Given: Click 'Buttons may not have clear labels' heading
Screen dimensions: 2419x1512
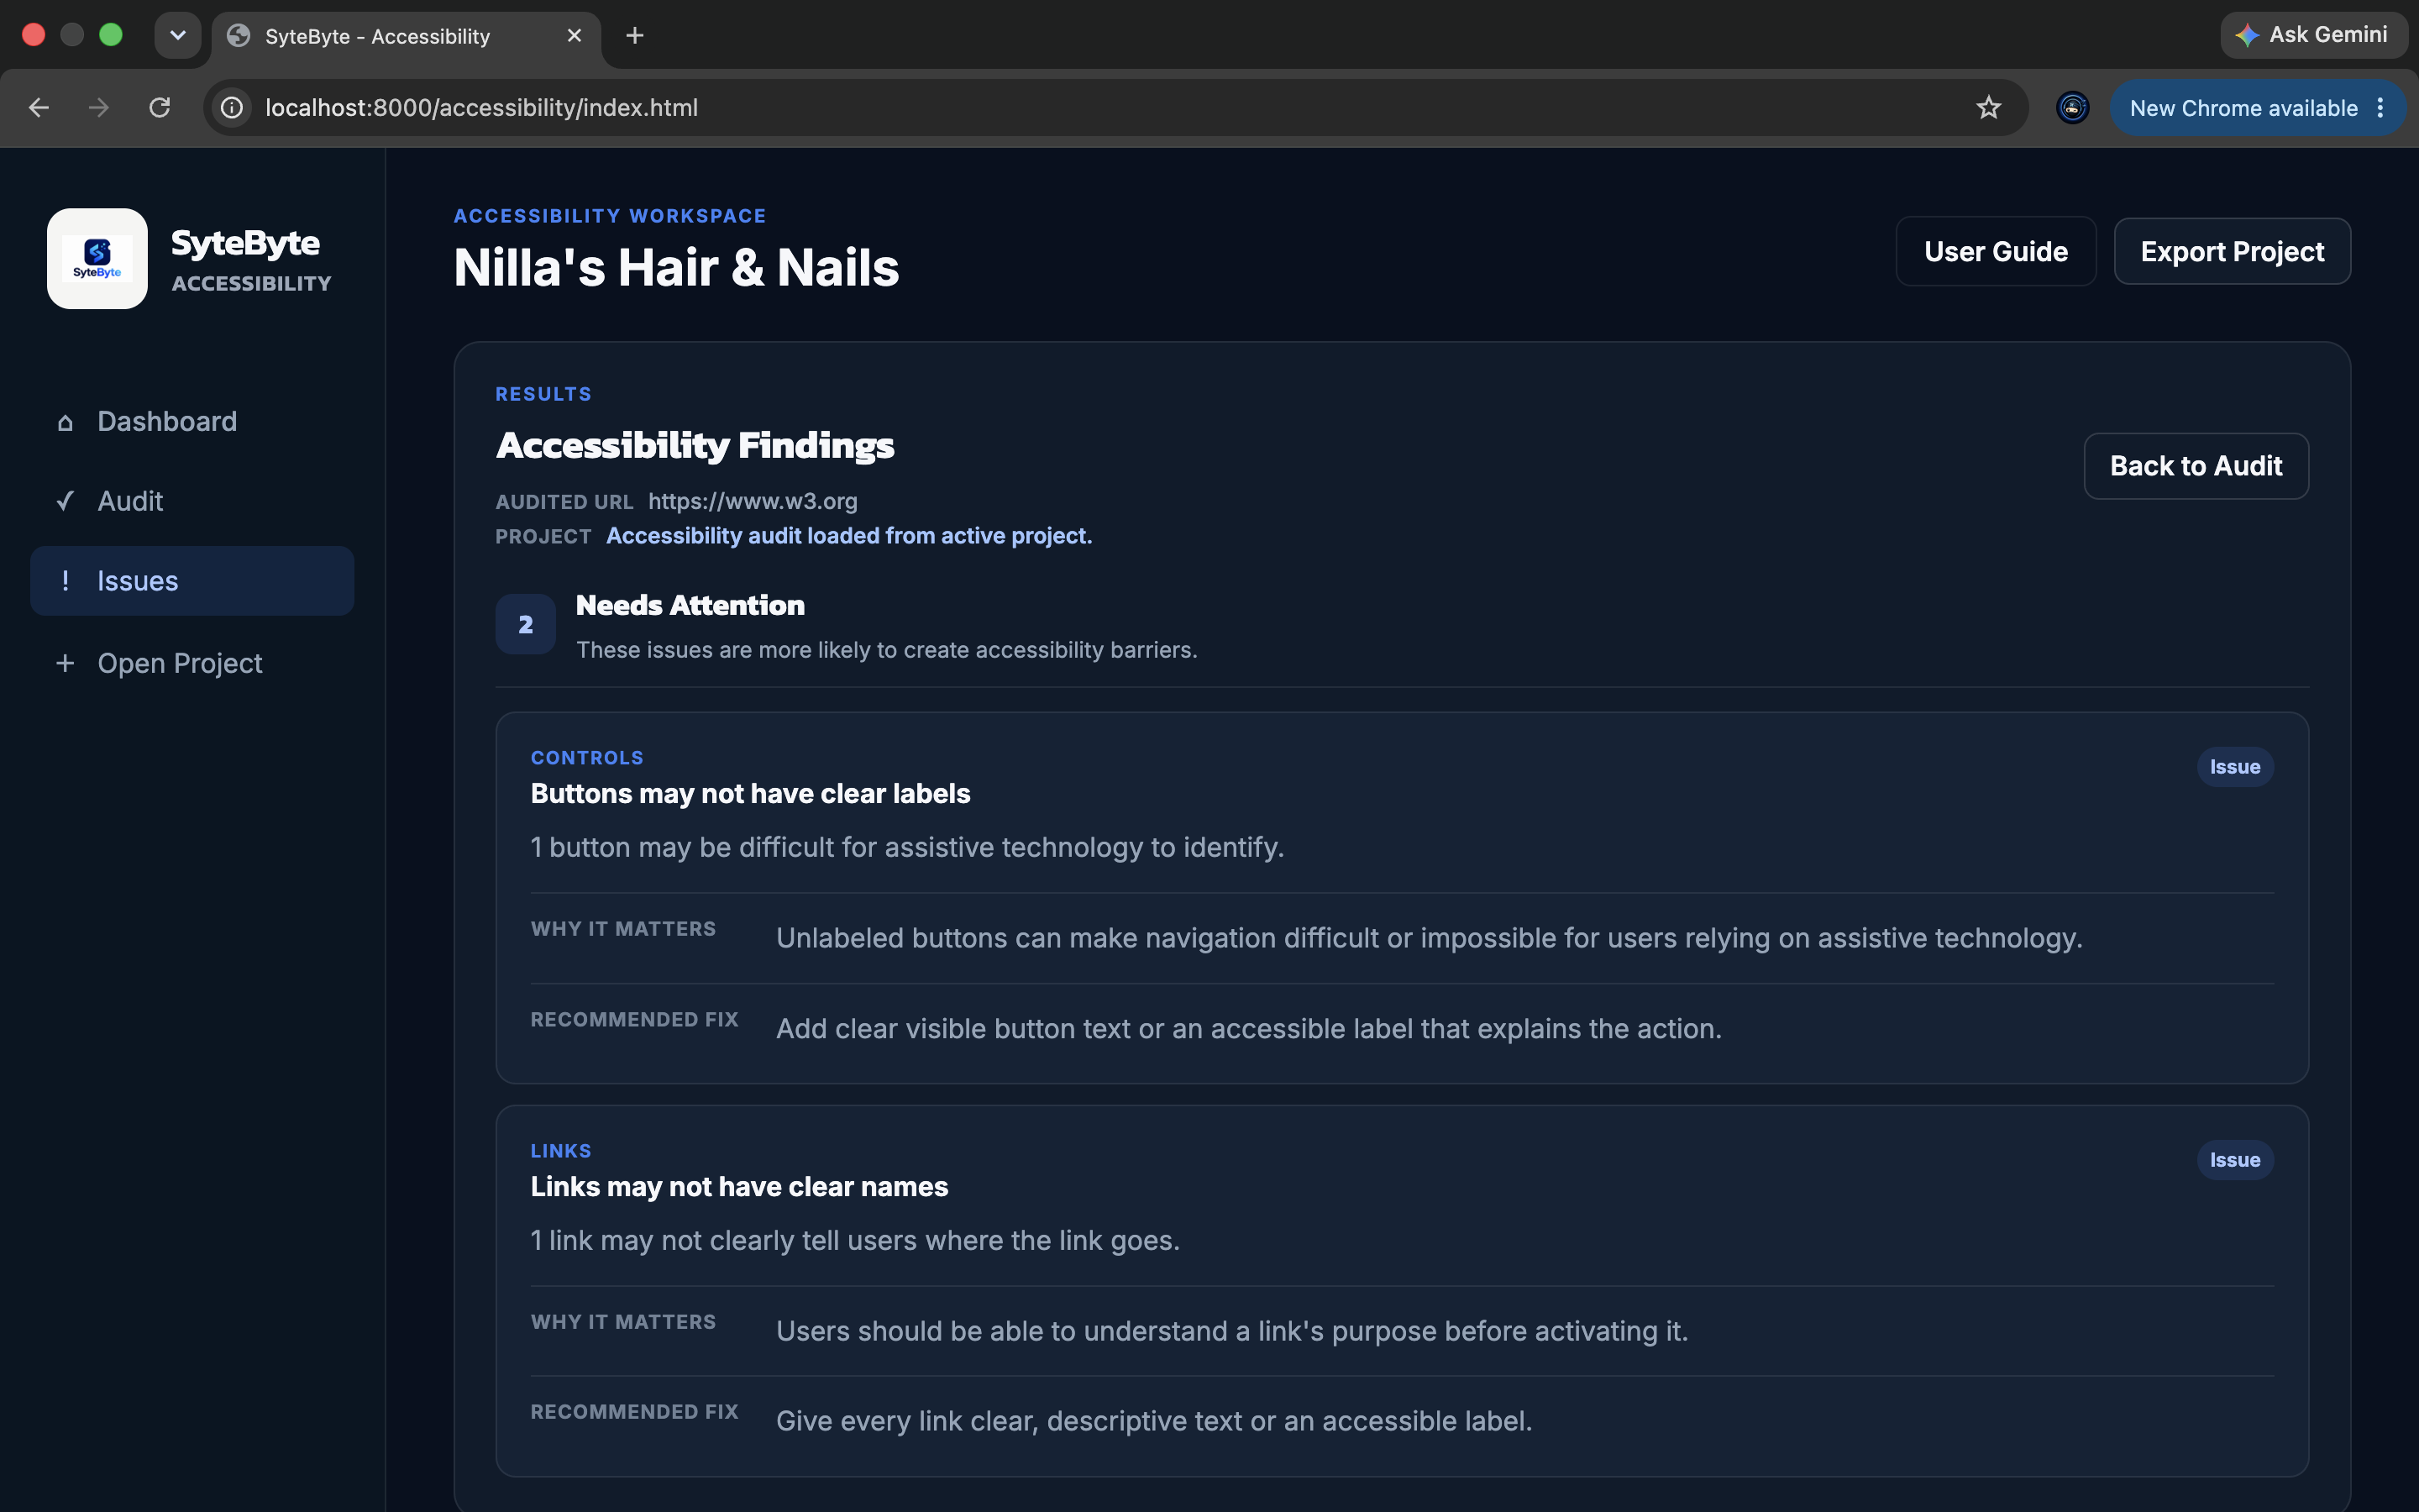Looking at the screenshot, I should pyautogui.click(x=750, y=793).
